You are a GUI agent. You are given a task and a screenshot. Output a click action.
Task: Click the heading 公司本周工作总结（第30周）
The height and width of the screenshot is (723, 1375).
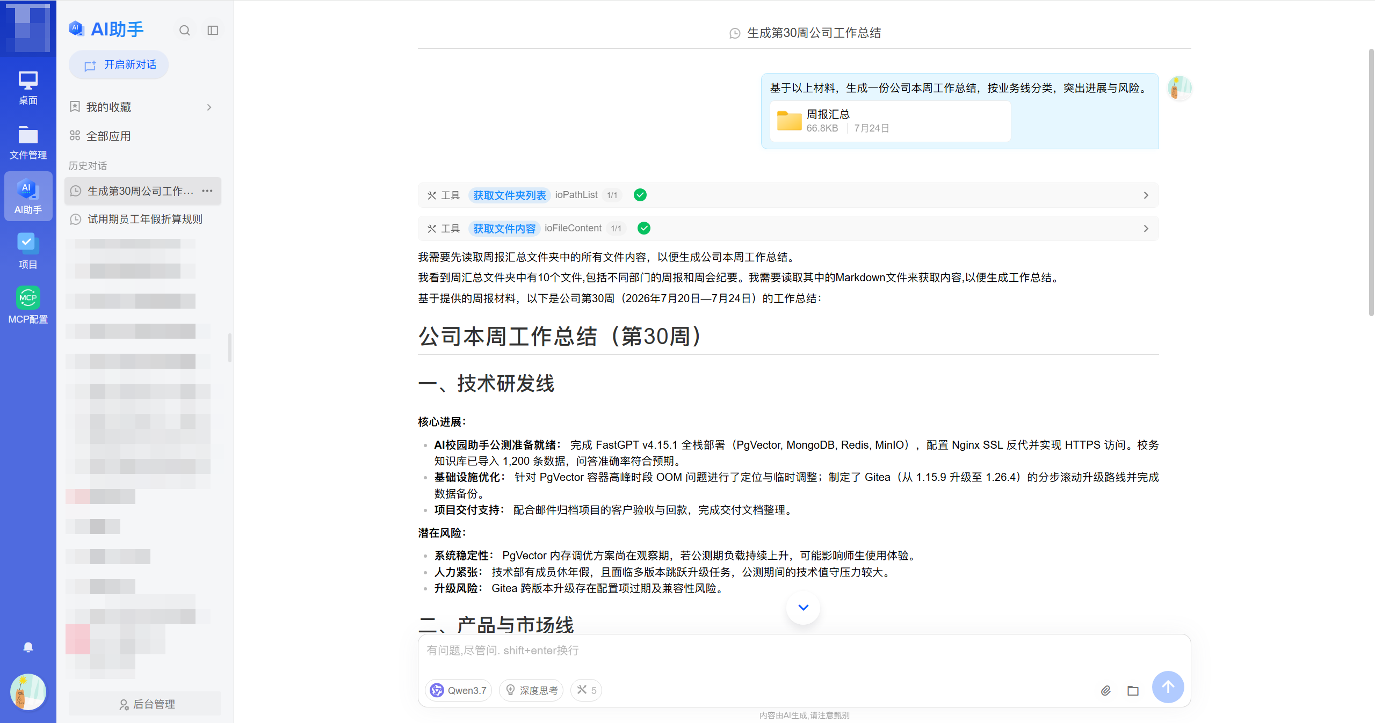tap(560, 337)
